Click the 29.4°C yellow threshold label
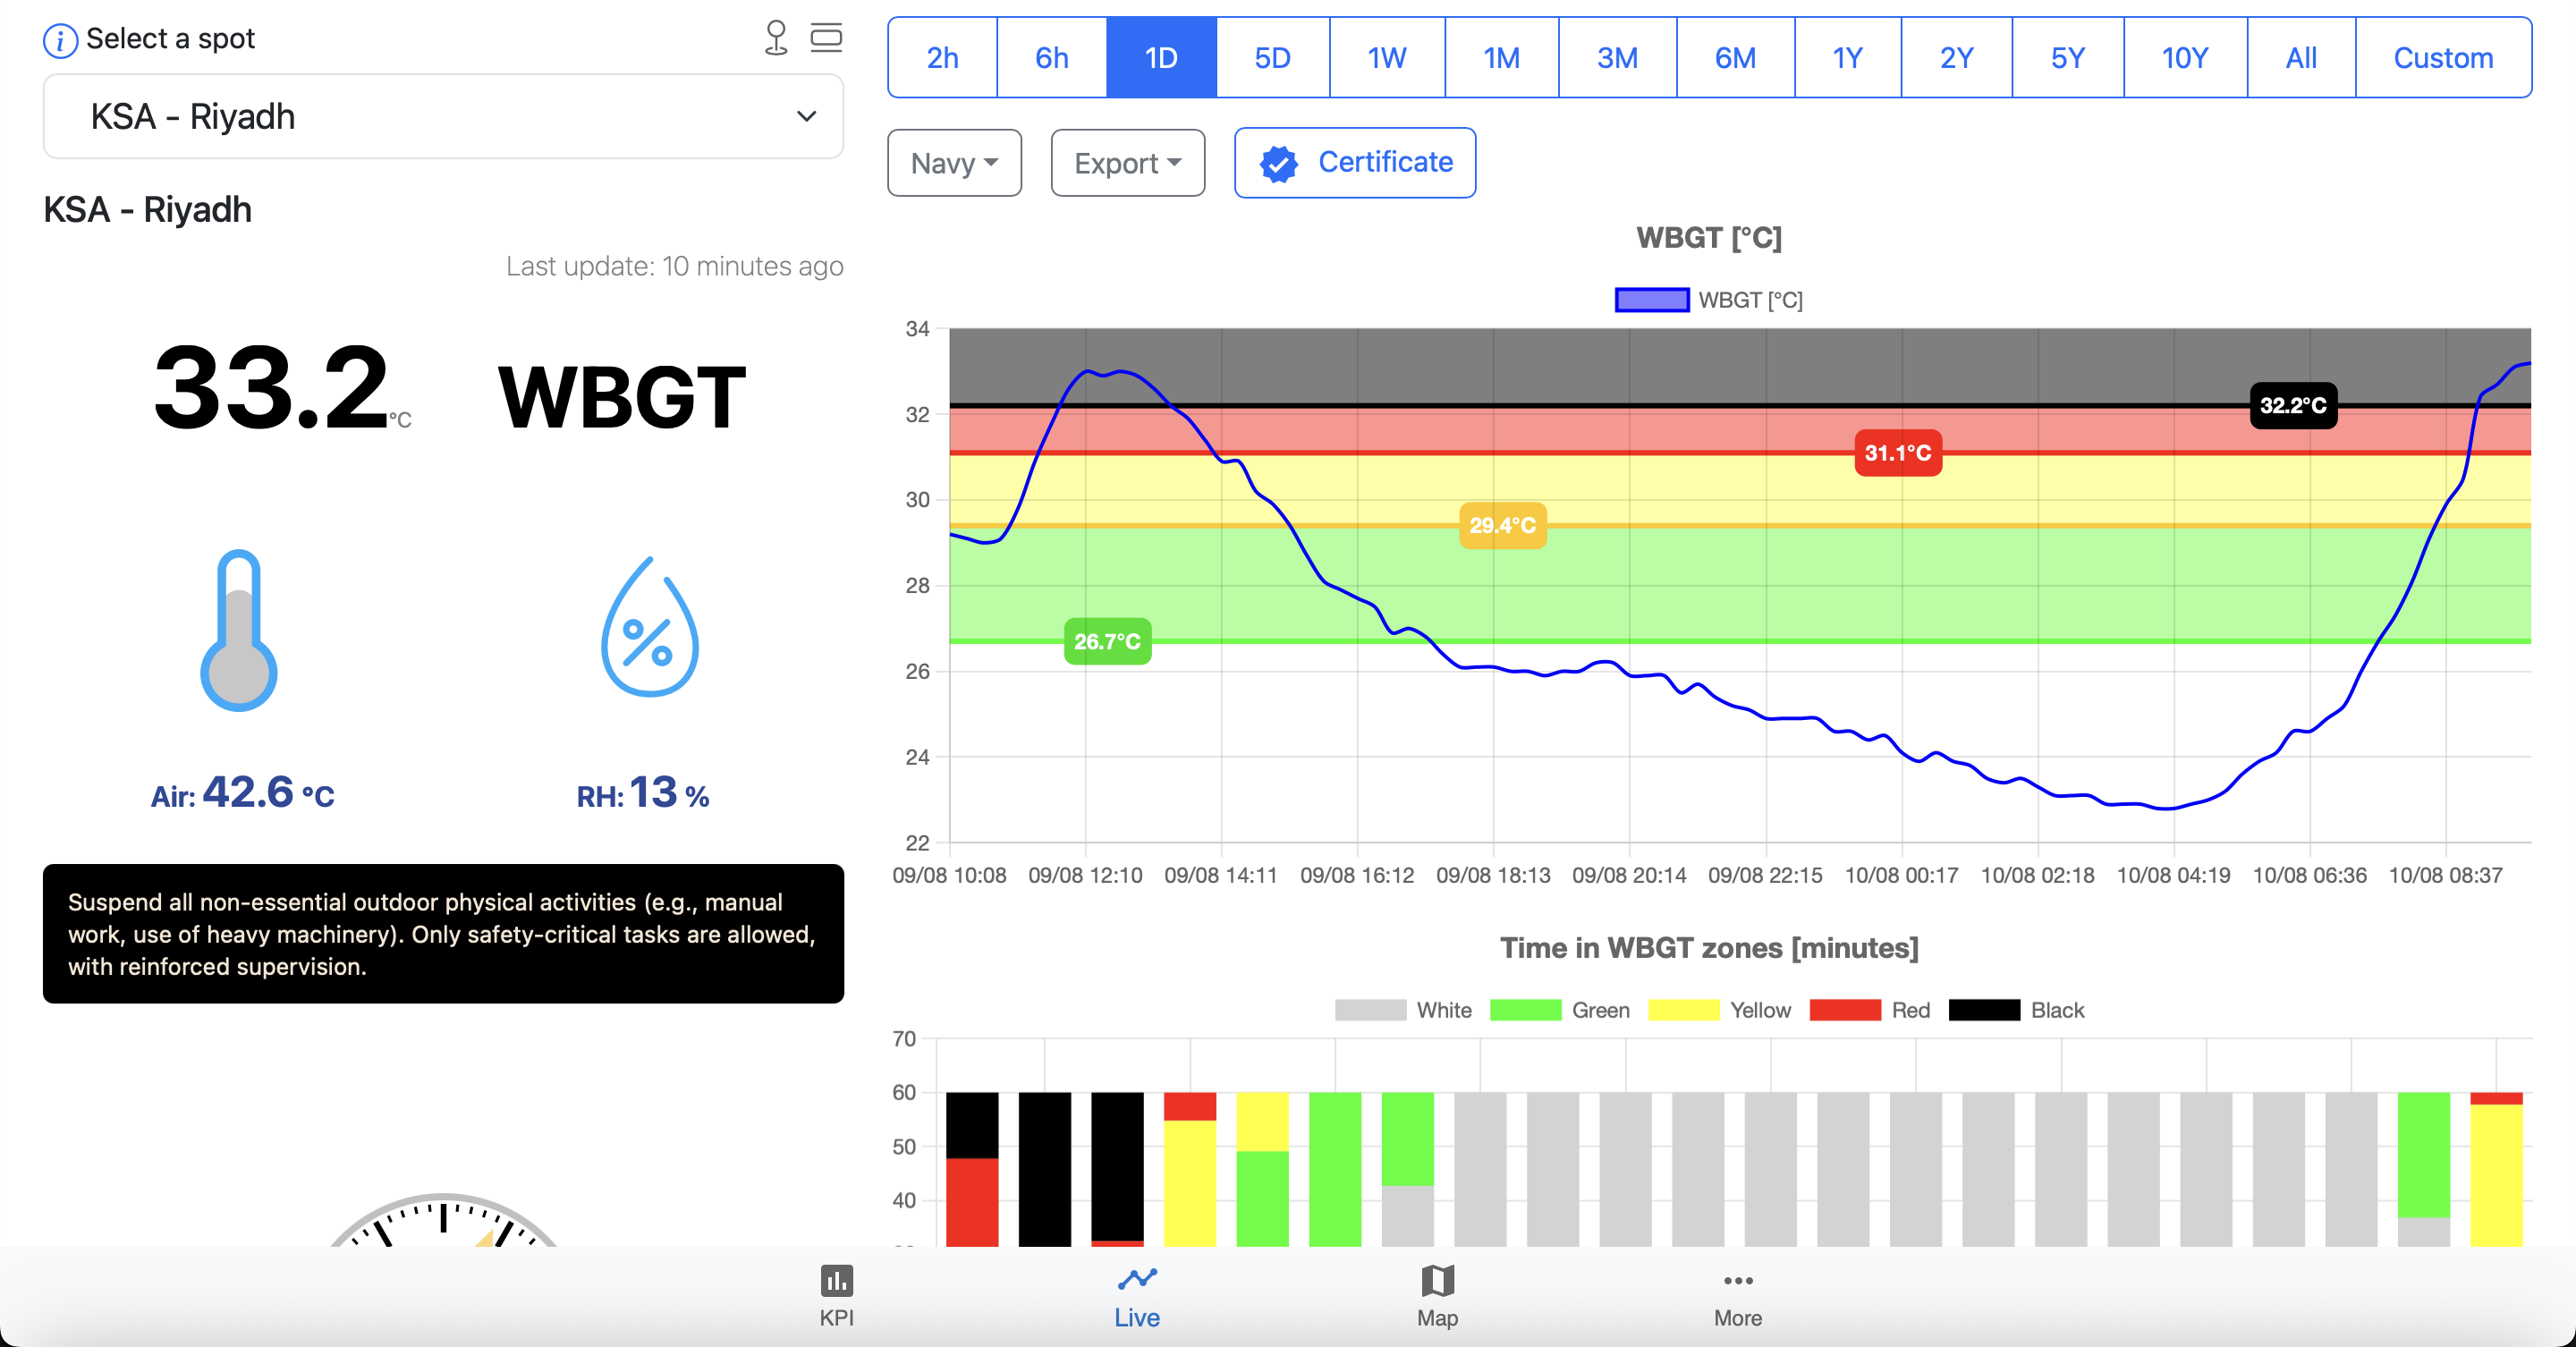The height and width of the screenshot is (1347, 2576). tap(1502, 525)
